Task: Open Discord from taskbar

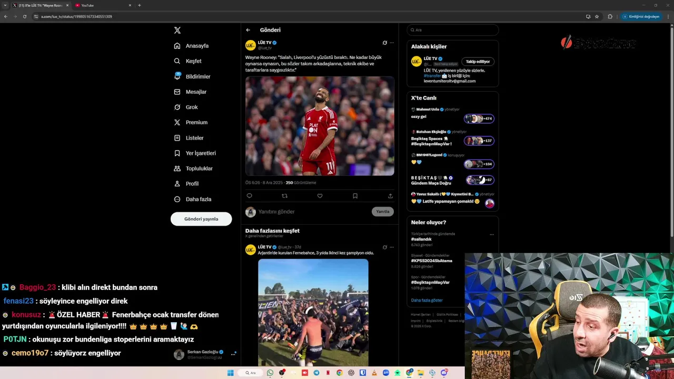Action: [x=444, y=373]
